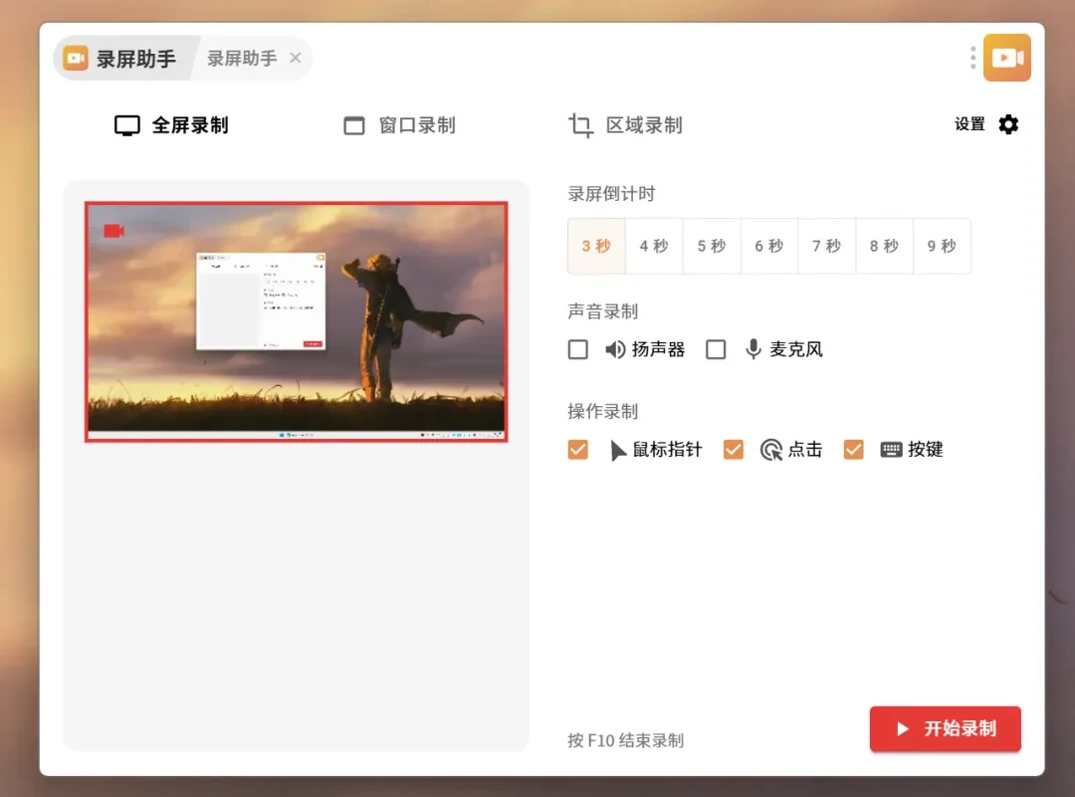Screen dimensions: 1075x797
Task: Enable the 麦克风 microphone recording checkbox
Action: pyautogui.click(x=716, y=349)
